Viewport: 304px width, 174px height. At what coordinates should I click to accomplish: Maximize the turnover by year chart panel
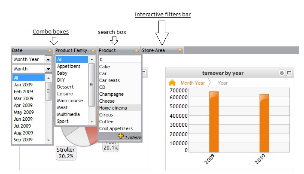pos(289,73)
